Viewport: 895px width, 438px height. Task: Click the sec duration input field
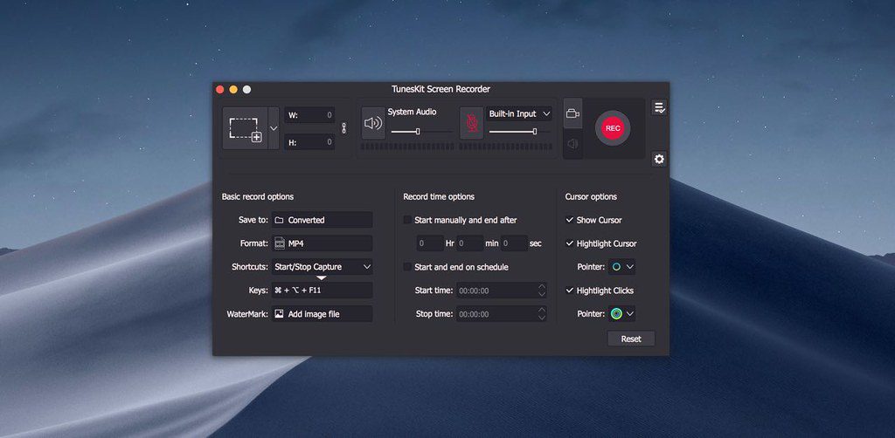click(514, 243)
